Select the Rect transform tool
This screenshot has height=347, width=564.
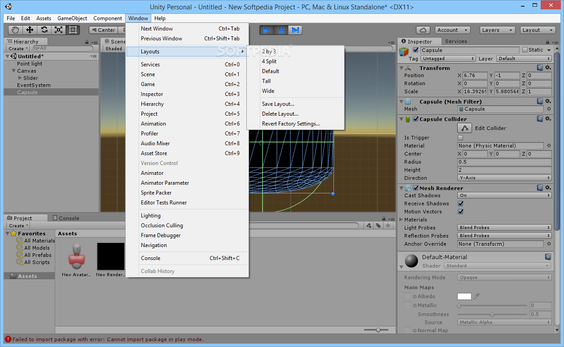73,30
